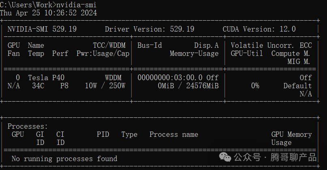Click the Perf header text
This screenshot has width=327, height=170.
click(x=60, y=53)
